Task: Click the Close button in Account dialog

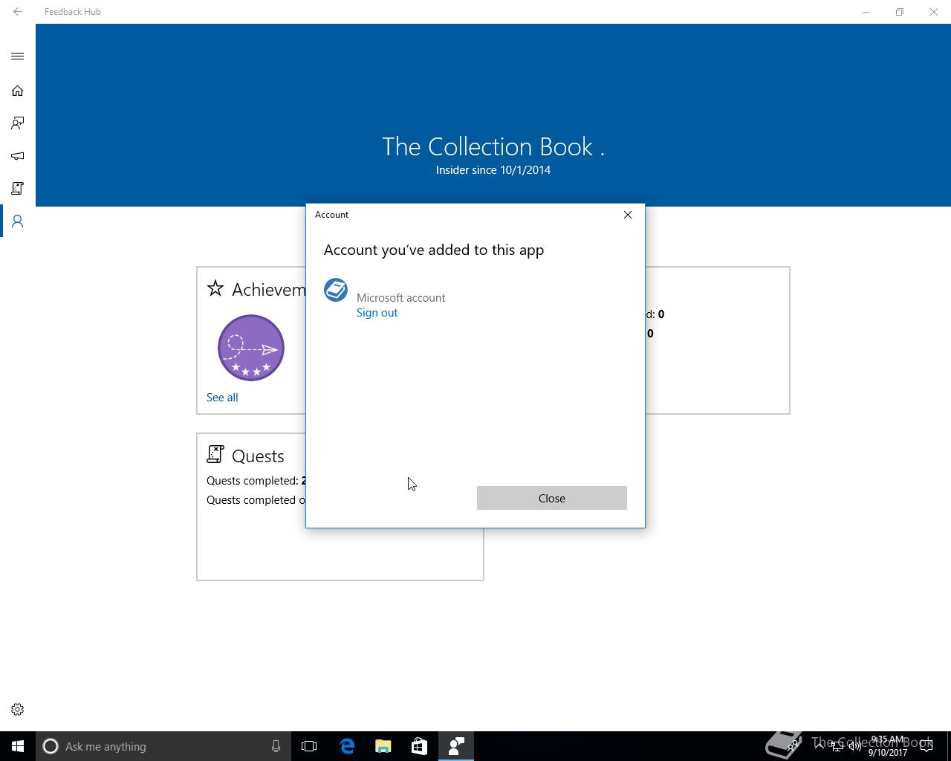Action: (552, 498)
